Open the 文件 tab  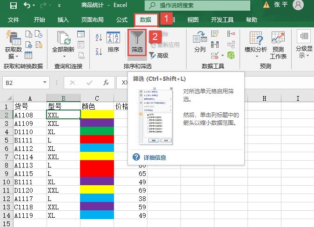point(13,20)
